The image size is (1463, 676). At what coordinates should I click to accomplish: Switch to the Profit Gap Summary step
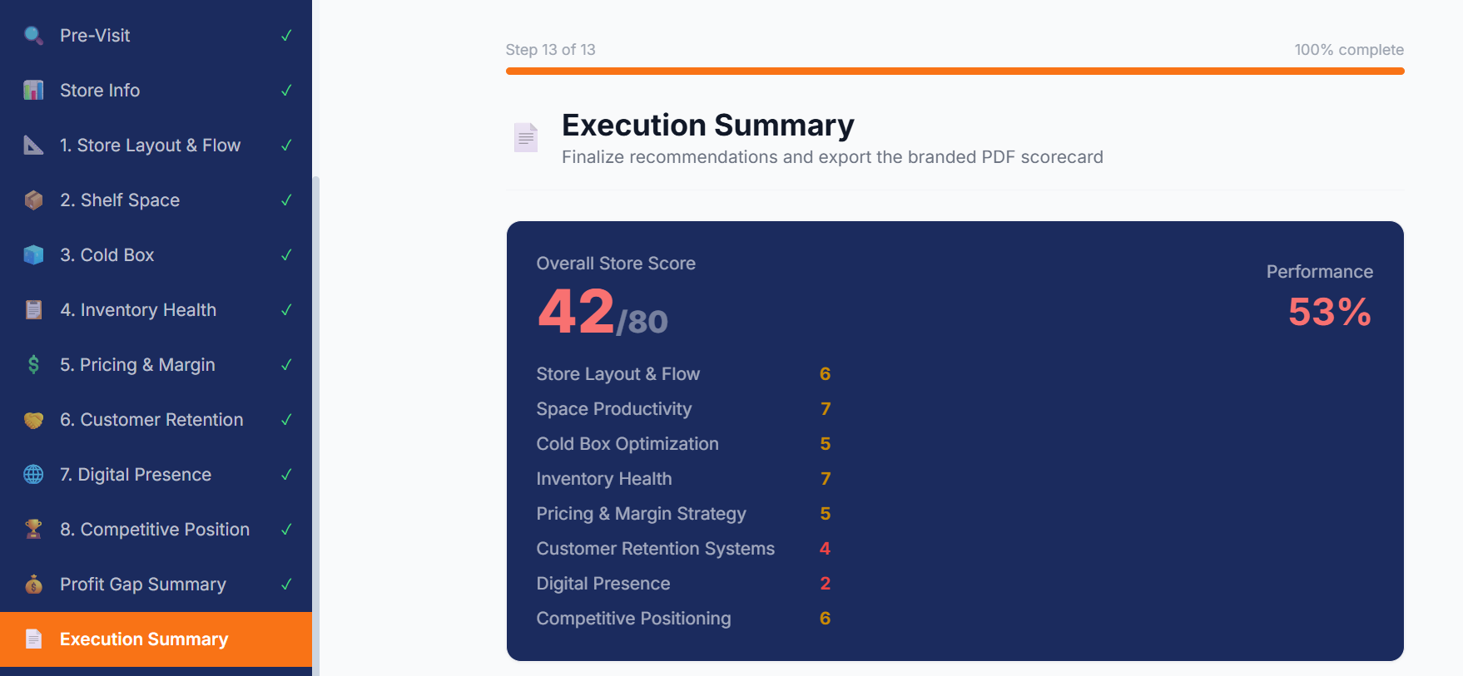[142, 584]
